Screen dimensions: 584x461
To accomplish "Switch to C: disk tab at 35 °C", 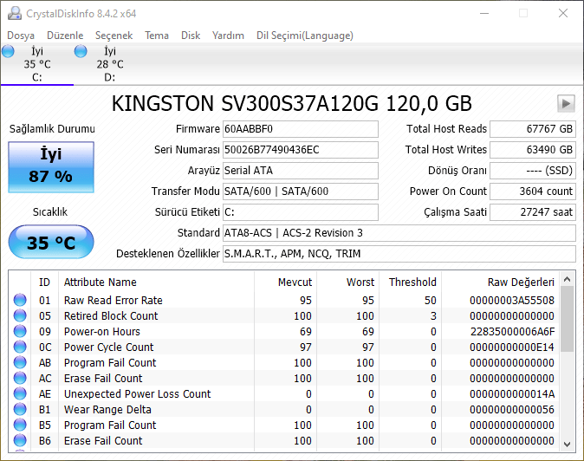I will click(x=37, y=64).
